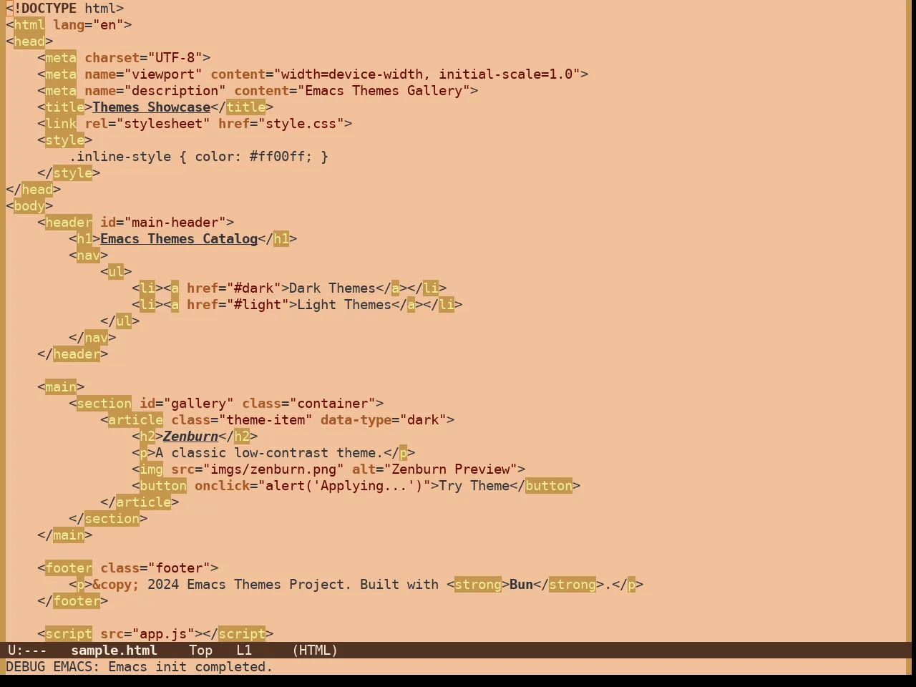916x687 pixels.
Task: Click the href="#light" attribute
Action: (238, 305)
